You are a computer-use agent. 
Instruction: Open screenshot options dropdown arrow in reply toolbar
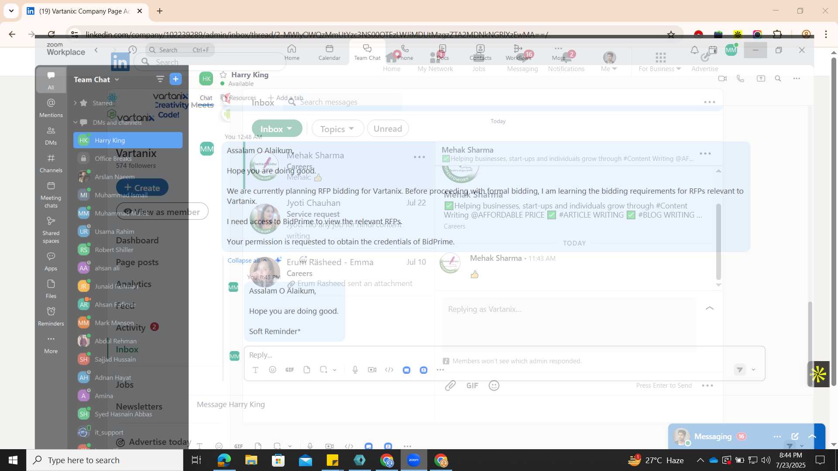pos(335,370)
